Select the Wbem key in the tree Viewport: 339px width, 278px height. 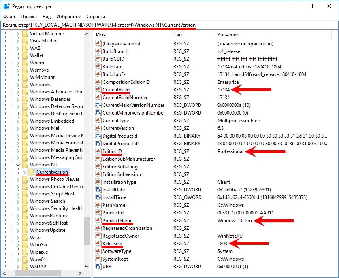pyautogui.click(x=37, y=63)
